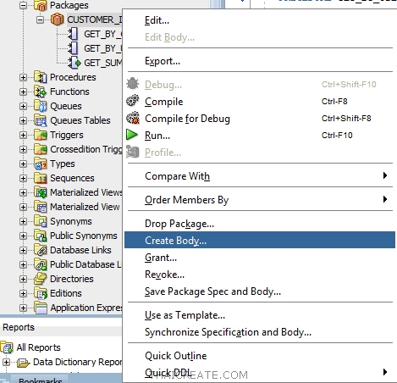397x383 pixels.
Task: Choose Quick Outline menu entry
Action: pyautogui.click(x=260, y=356)
